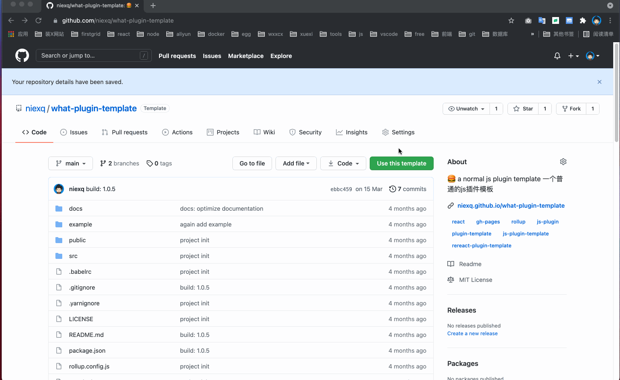620x380 pixels.
Task: Open Marketplace in top navigation
Action: 246,56
